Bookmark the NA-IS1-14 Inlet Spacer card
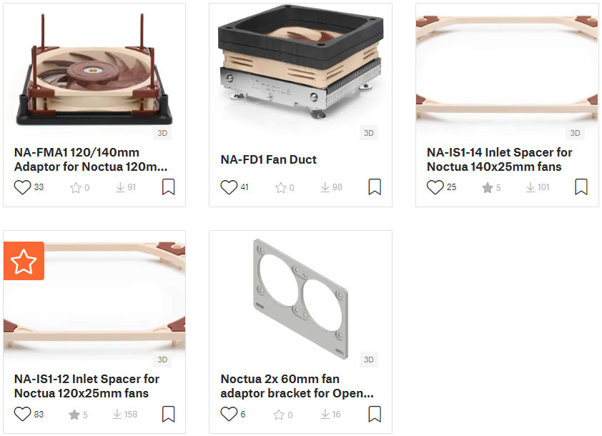Screen dimensions: 602x436 tap(581, 187)
